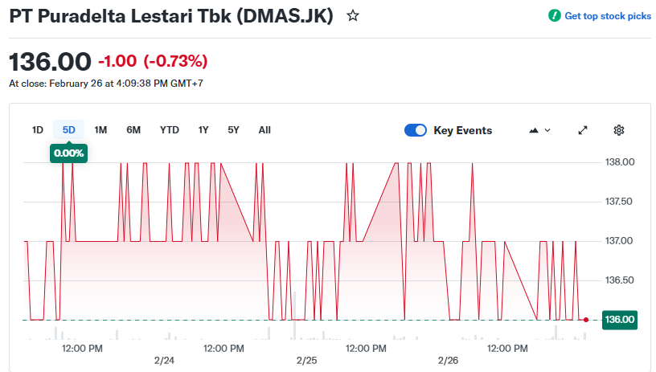The width and height of the screenshot is (656, 372).
Task: Show All historical price data
Action: [264, 130]
